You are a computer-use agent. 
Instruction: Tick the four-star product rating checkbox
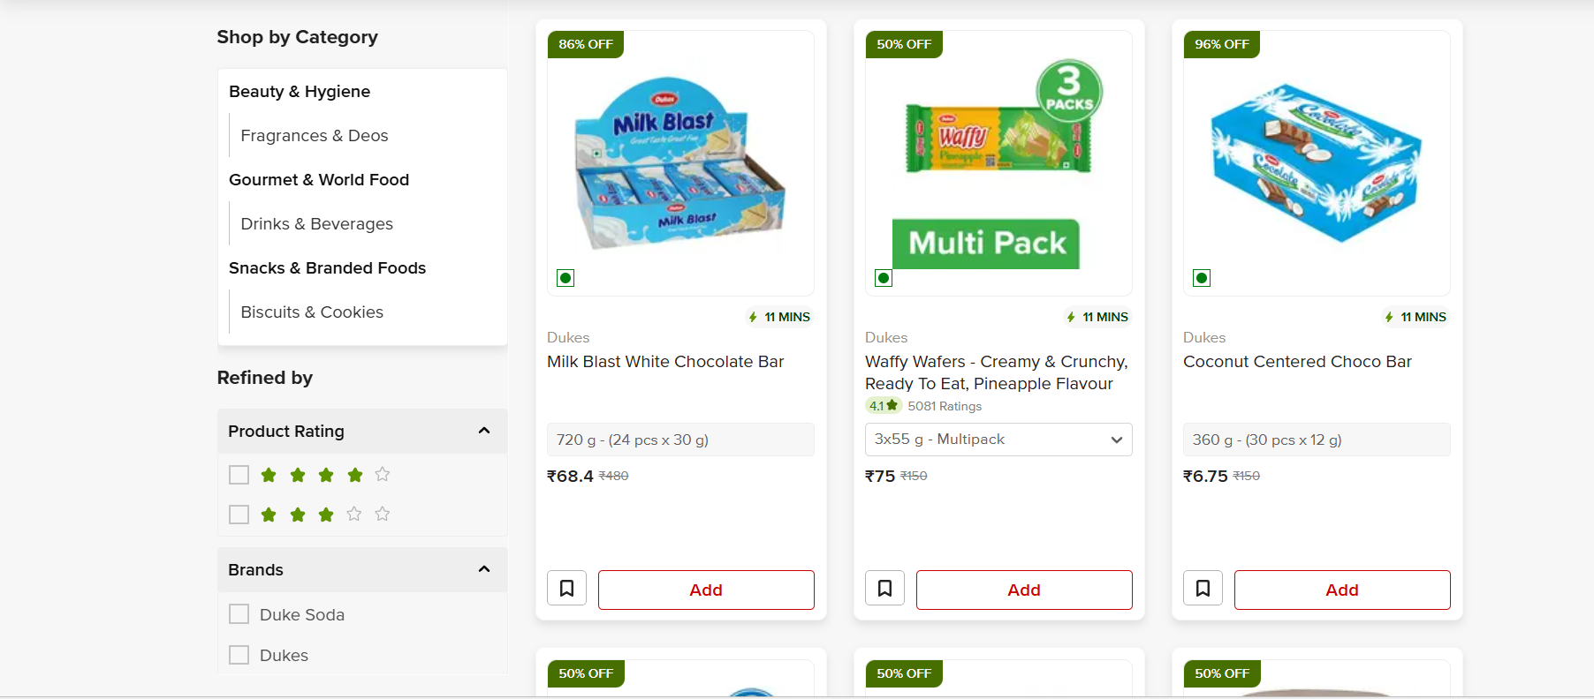click(x=239, y=475)
